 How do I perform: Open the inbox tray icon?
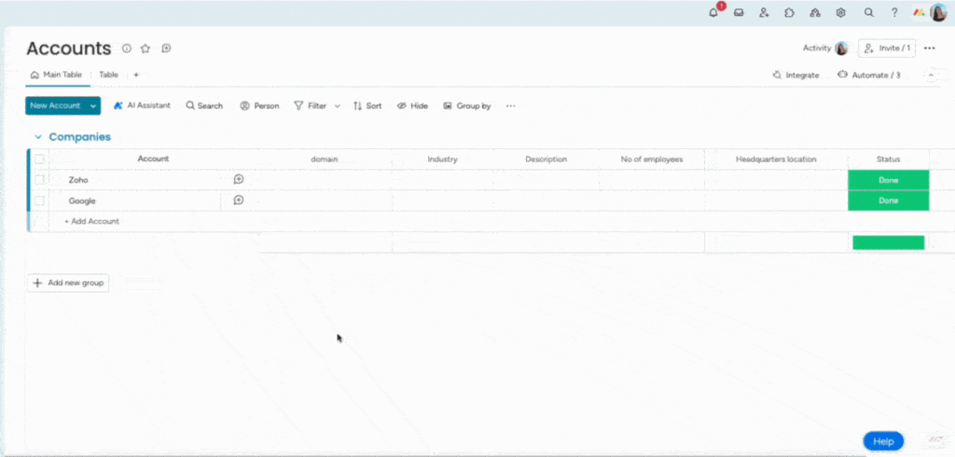tap(739, 12)
